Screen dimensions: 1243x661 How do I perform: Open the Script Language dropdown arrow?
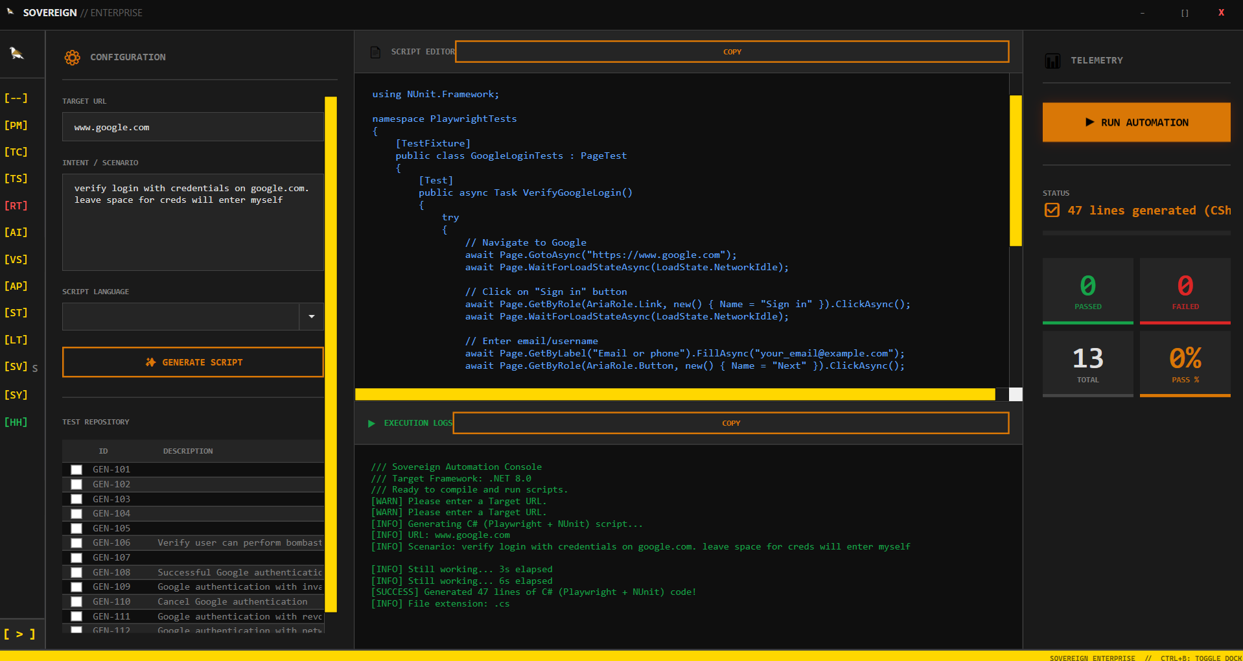312,316
